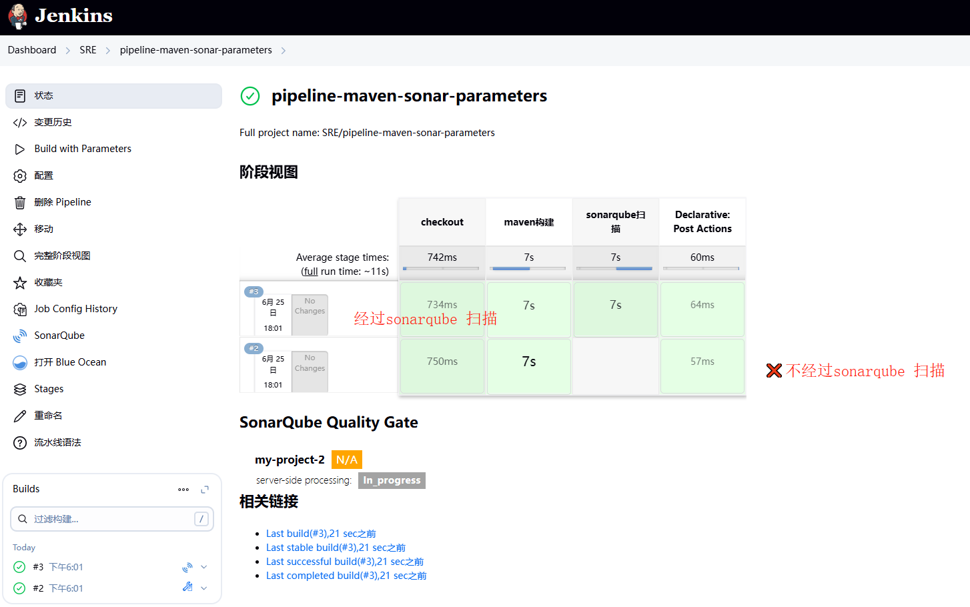Navigate to SRE breadcrumb link
The height and width of the screenshot is (607, 970).
point(88,50)
